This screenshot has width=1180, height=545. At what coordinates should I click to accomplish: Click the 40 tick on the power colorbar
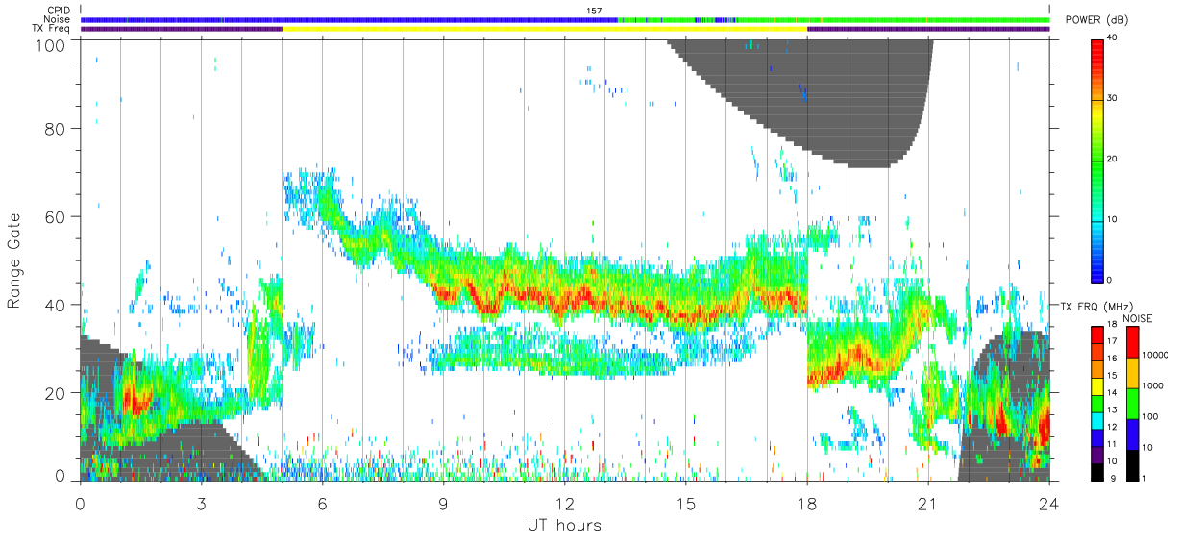1113,37
